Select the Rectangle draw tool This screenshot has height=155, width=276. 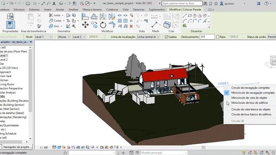click(x=190, y=16)
